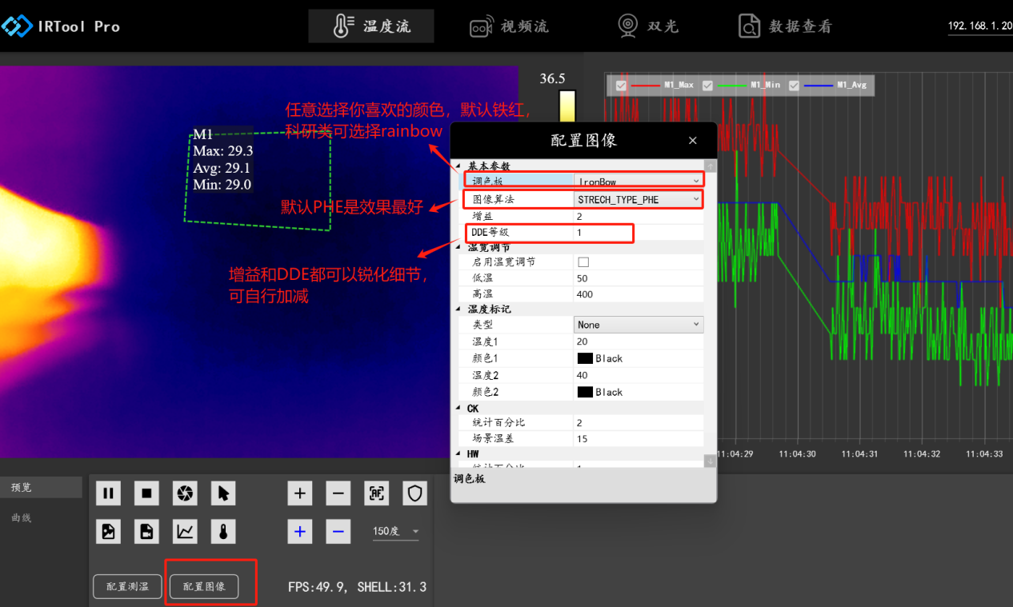Viewport: 1013px width, 607px height.
Task: Click the thermometer icon button
Action: 223,531
